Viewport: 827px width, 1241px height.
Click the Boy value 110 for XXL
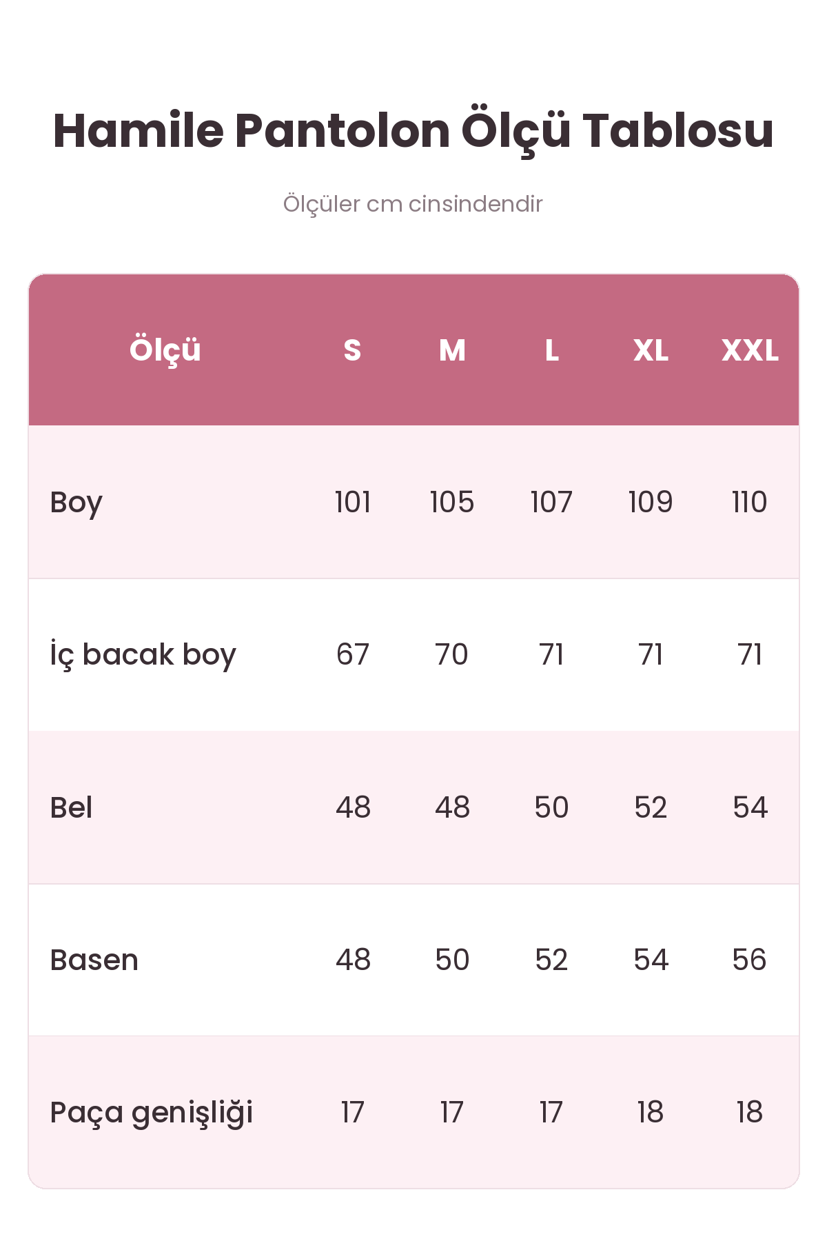tap(750, 502)
